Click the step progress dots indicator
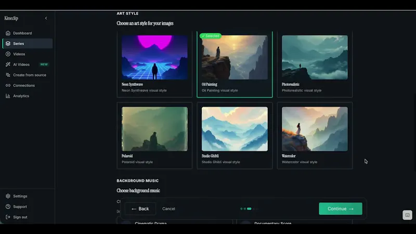 (x=249, y=209)
